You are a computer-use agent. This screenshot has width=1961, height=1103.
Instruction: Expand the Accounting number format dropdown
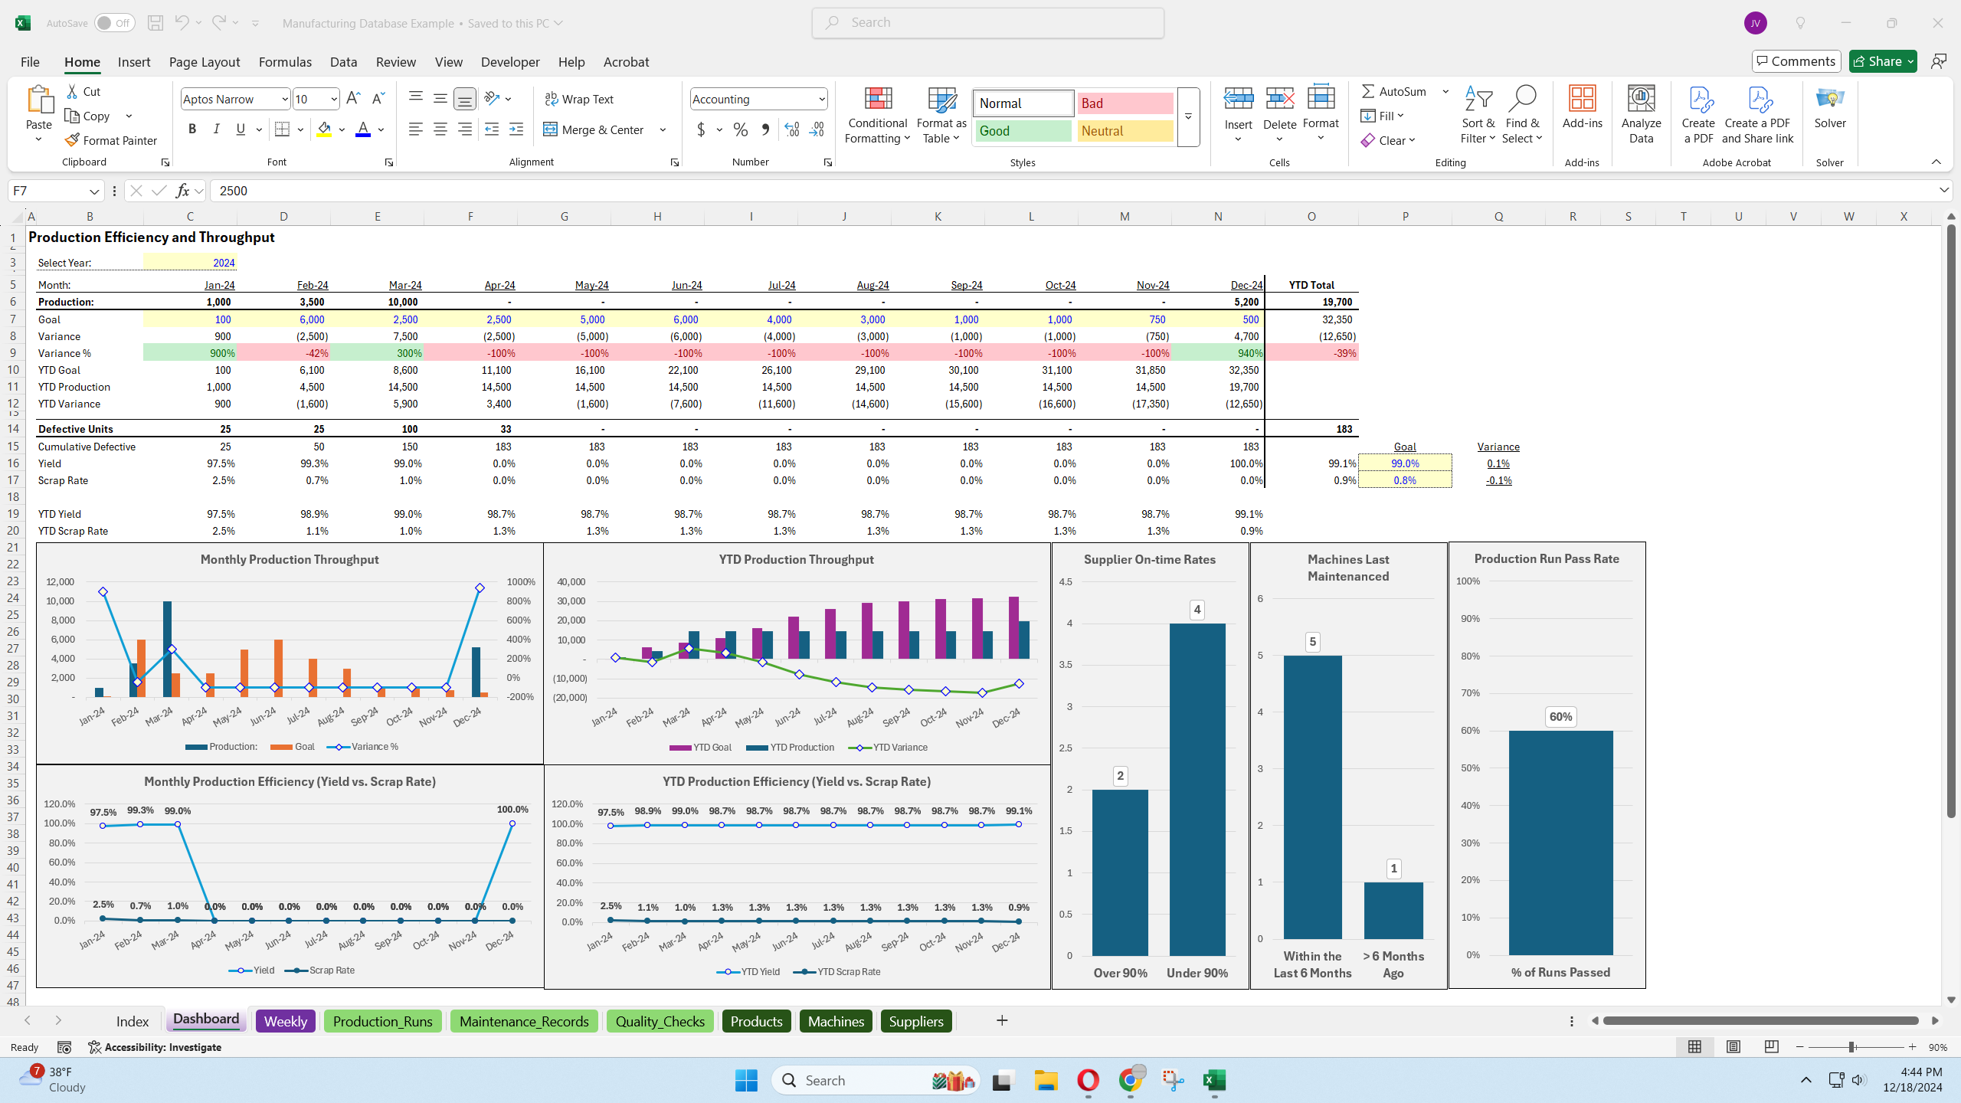[x=821, y=99]
